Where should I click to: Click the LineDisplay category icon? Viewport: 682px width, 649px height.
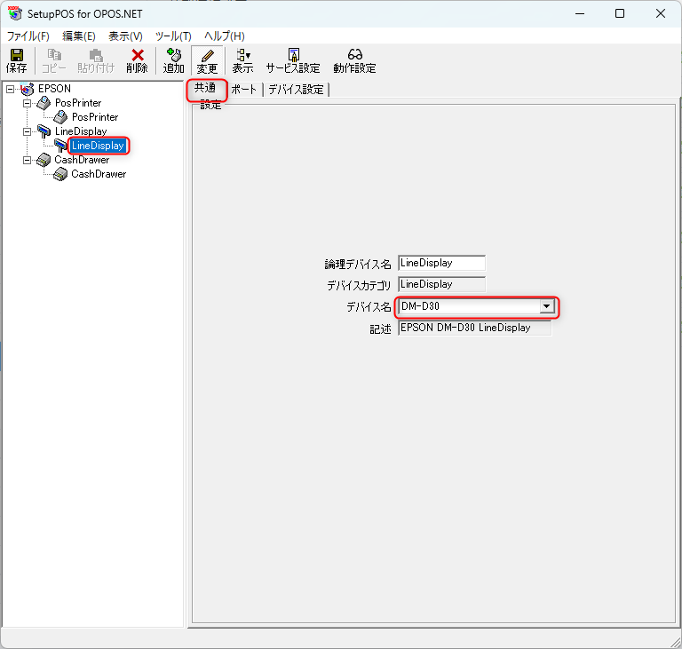[x=44, y=131]
